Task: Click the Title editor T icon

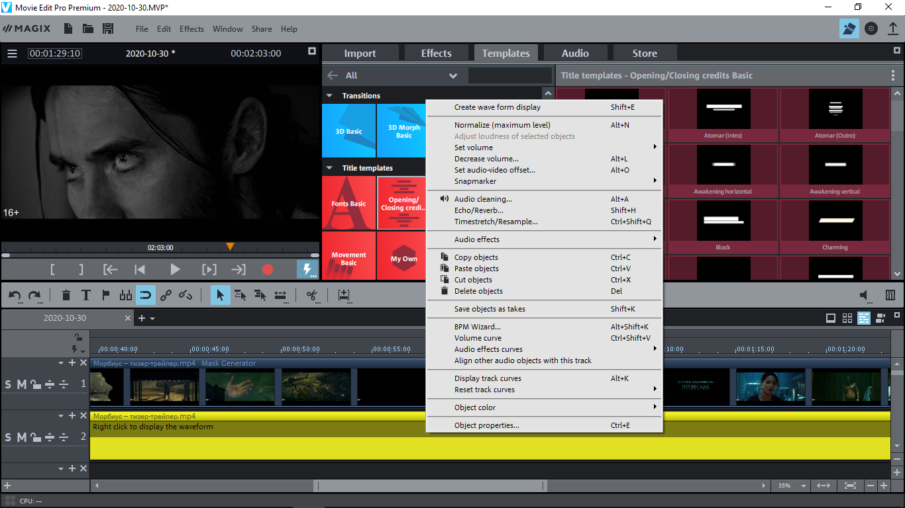Action: tap(85, 296)
